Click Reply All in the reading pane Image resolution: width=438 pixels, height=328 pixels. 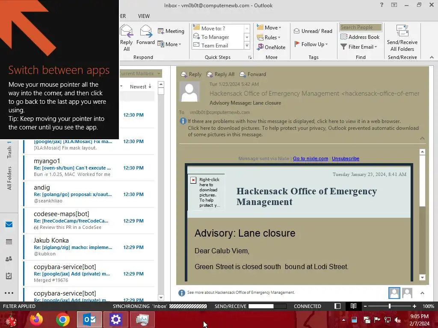(220, 74)
